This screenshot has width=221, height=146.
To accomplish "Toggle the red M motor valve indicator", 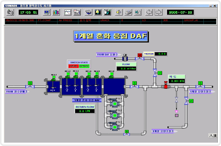I will pyautogui.click(x=140, y=55).
